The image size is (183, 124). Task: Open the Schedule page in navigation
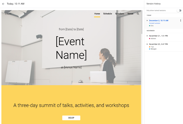click(x=108, y=14)
